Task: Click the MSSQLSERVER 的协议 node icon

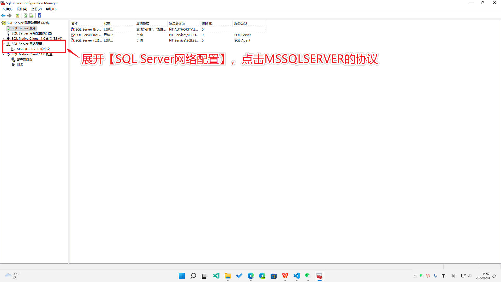Action: tap(13, 49)
